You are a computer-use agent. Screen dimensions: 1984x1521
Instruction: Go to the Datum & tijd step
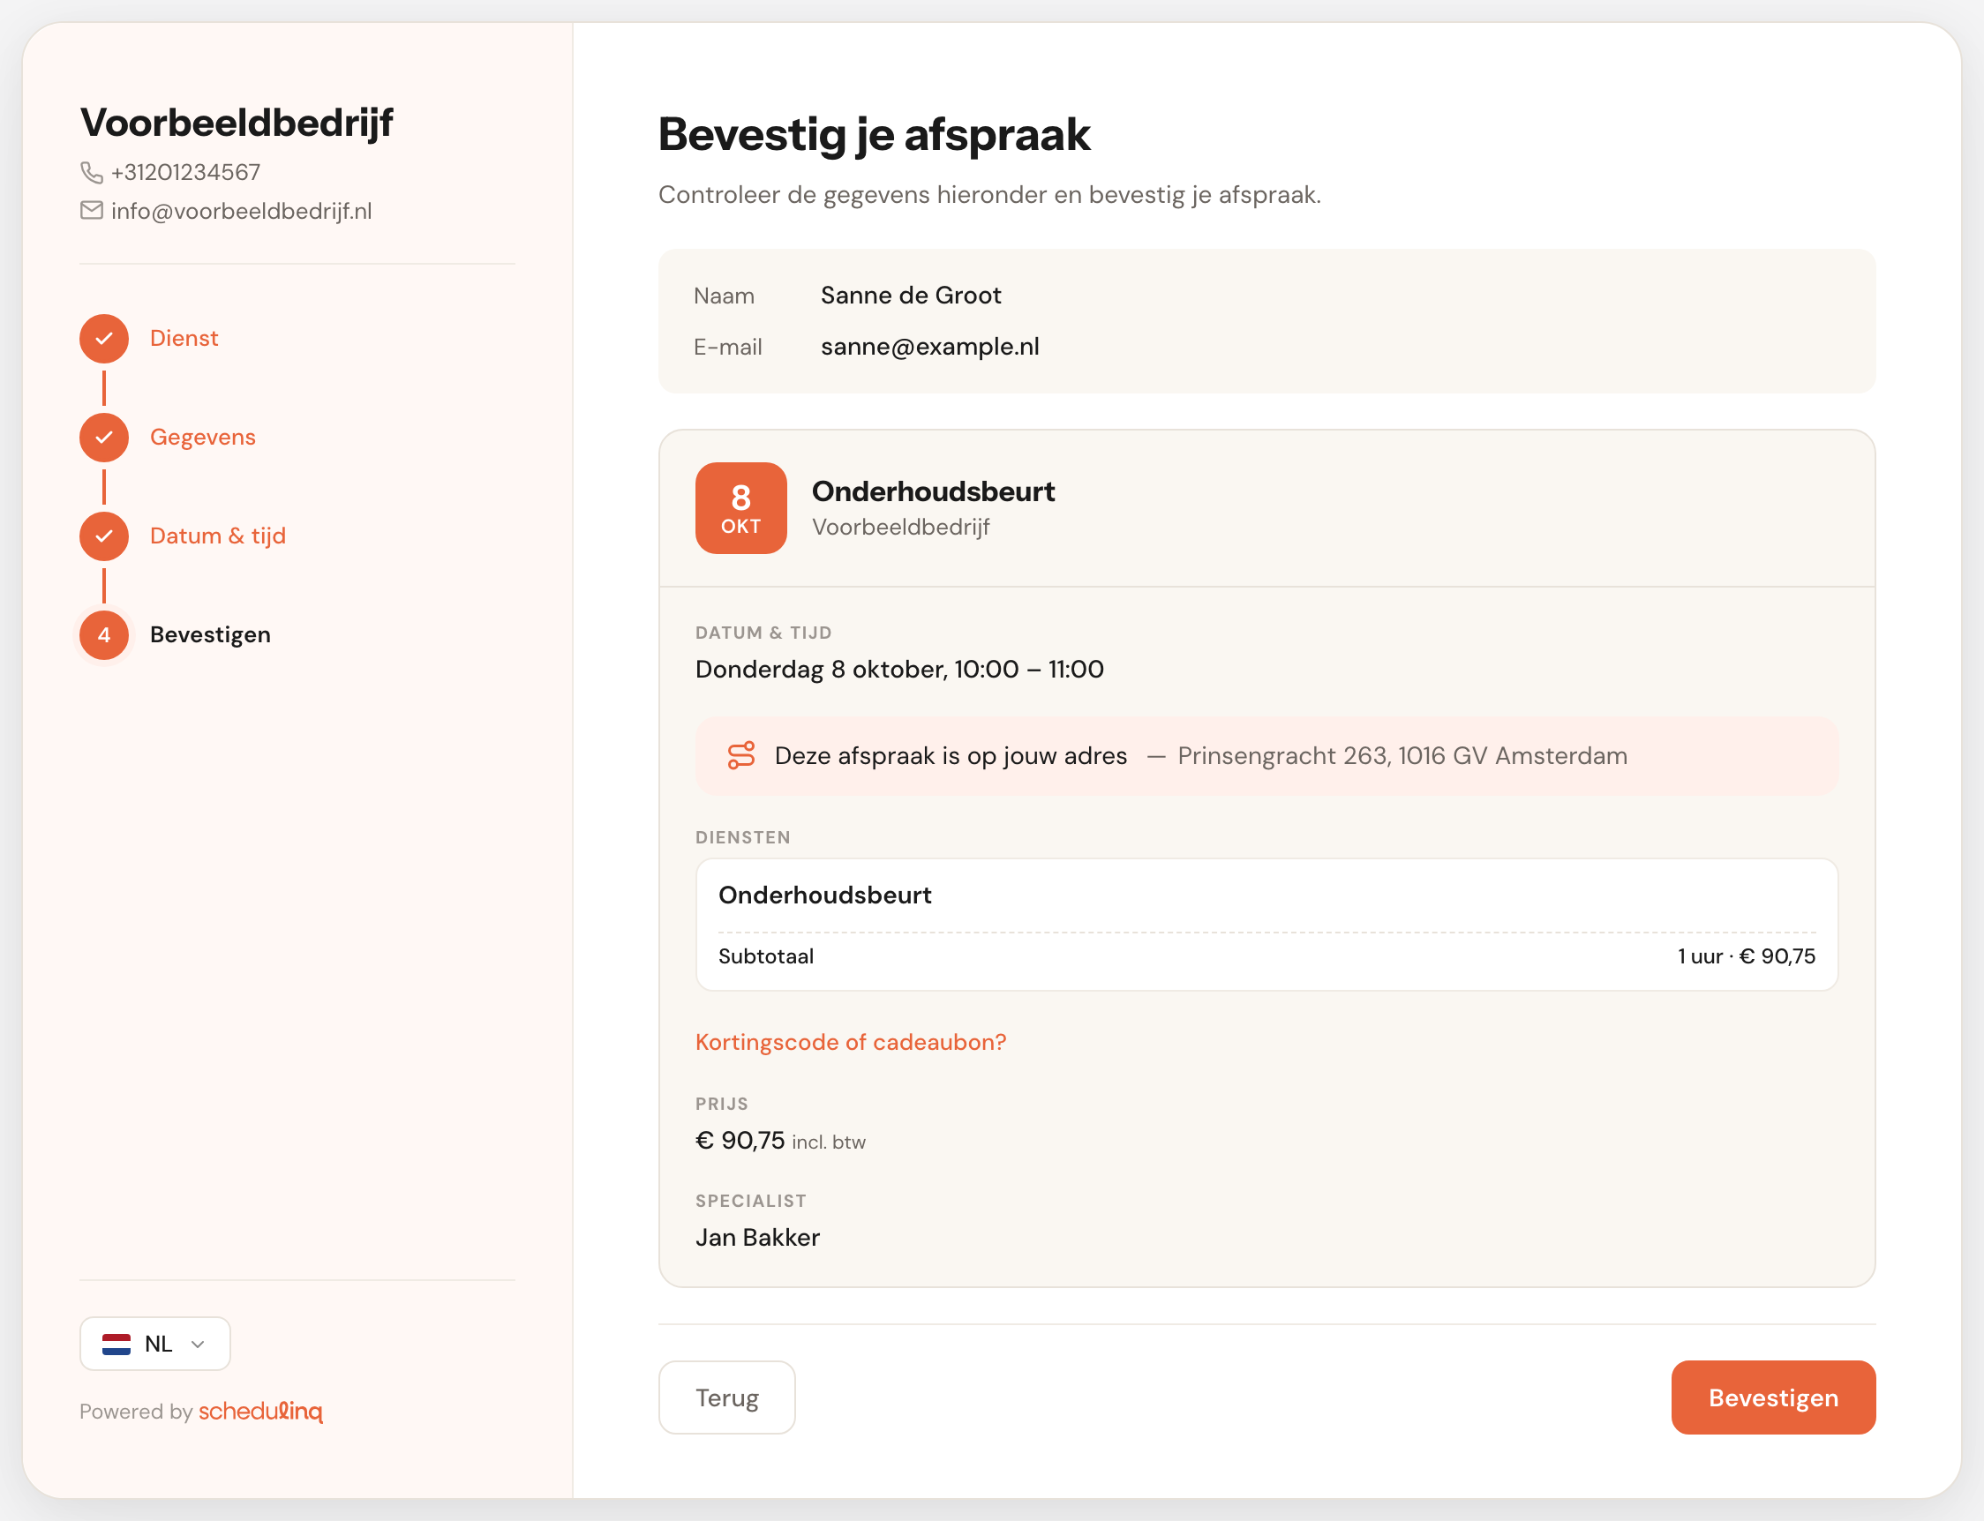pyautogui.click(x=218, y=536)
